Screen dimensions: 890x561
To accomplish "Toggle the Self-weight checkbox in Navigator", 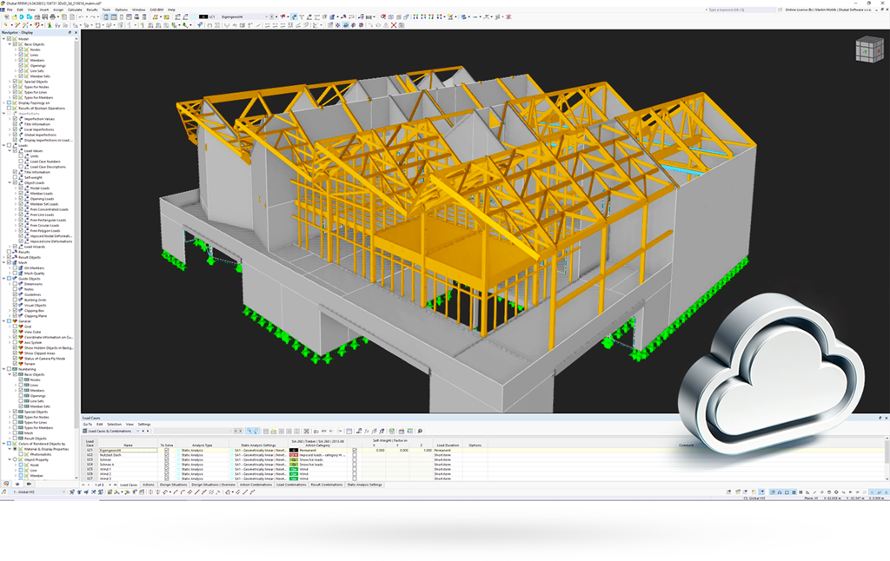I will tap(15, 177).
